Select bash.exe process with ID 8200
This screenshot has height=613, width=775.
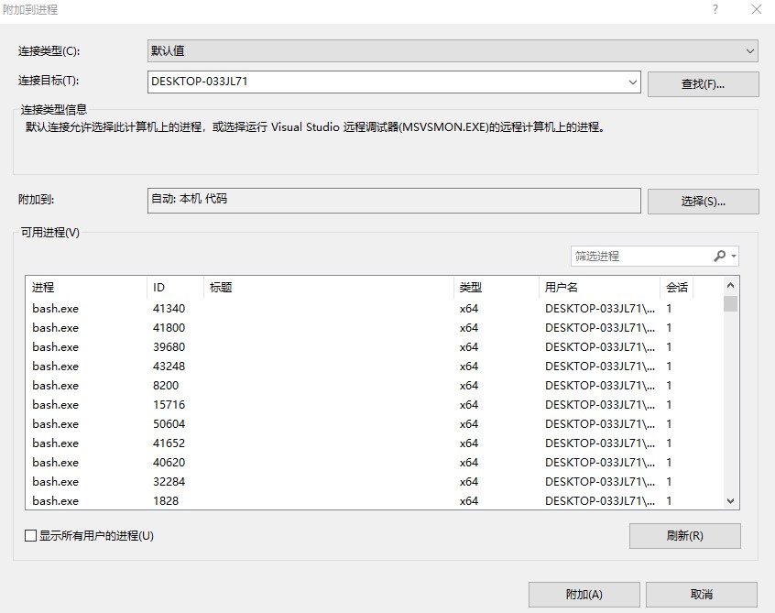(x=56, y=386)
